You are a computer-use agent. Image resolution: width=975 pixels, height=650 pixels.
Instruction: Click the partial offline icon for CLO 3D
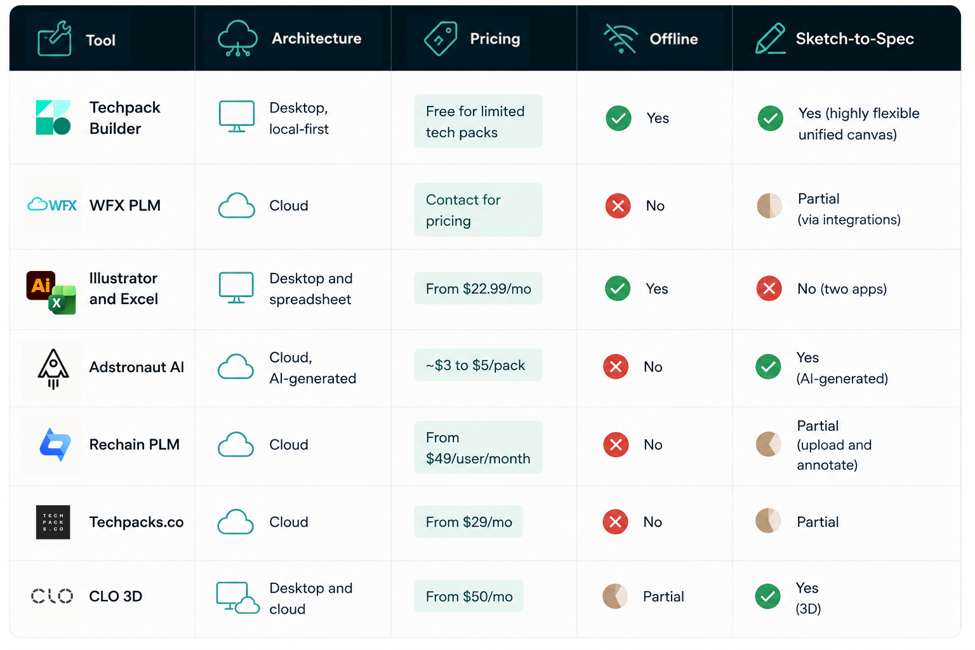tap(615, 596)
